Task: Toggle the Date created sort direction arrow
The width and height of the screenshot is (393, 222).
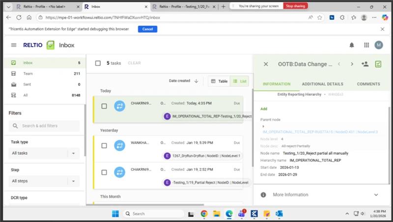Action: point(196,81)
